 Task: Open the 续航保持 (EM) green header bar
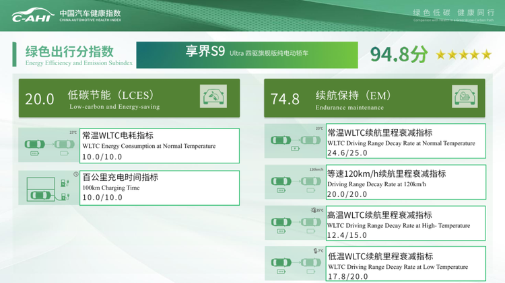(x=374, y=98)
